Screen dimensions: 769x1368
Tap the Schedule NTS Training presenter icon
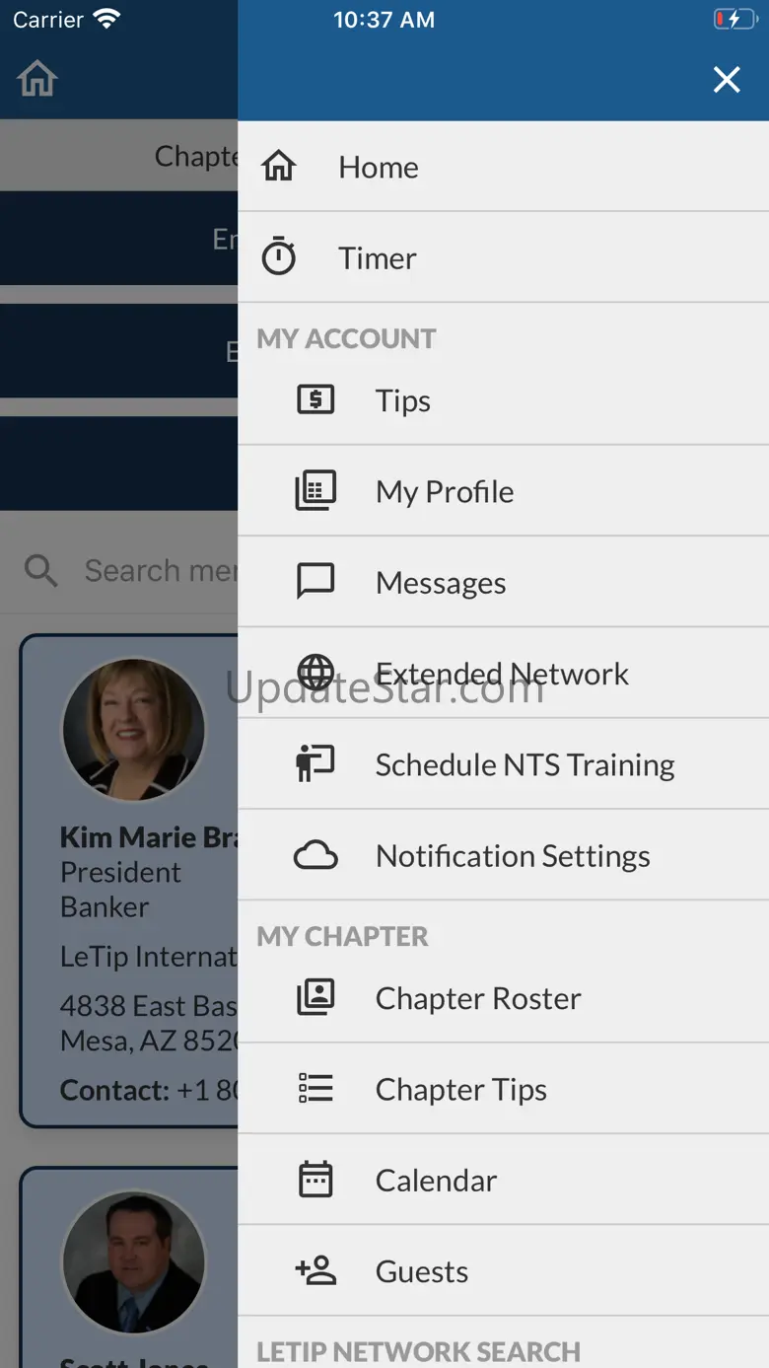click(315, 764)
